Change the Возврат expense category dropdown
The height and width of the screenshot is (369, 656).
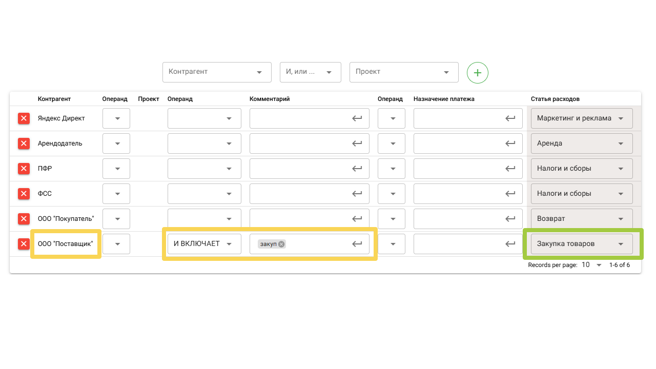pyautogui.click(x=581, y=219)
